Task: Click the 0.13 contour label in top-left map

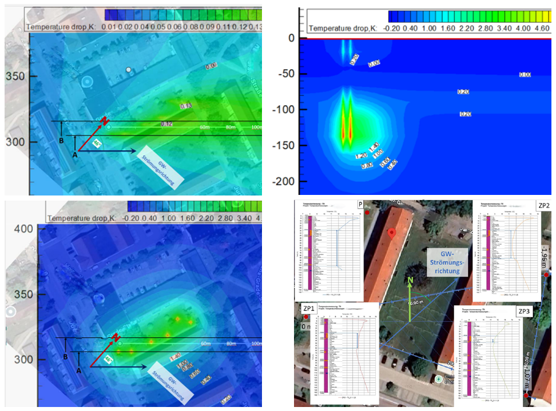Action: point(186,106)
